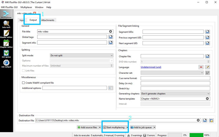Viewport: 219px width, 137px height.
Task: Click the Delay (in ms) field
Action: pos(175,83)
